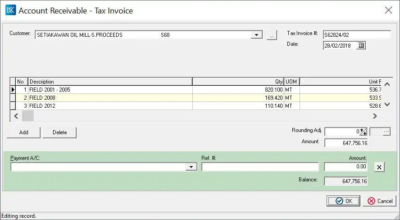This screenshot has height=220, width=400.
Task: Expand the Payment A/C dropdown
Action: pos(191,167)
